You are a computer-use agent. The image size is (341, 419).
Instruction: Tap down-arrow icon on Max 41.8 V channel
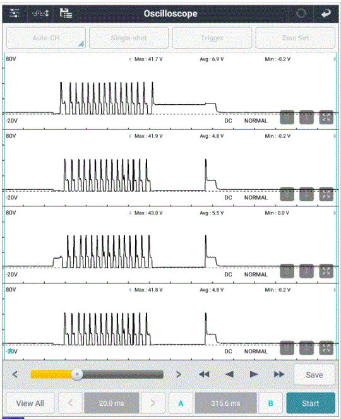(306, 348)
